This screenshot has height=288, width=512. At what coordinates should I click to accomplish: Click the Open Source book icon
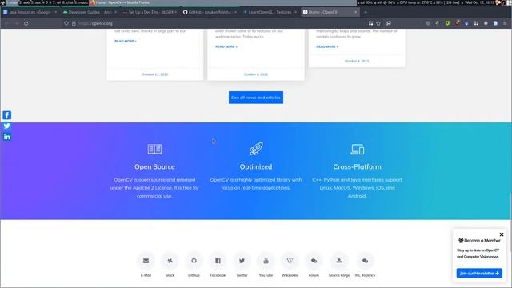(x=154, y=150)
